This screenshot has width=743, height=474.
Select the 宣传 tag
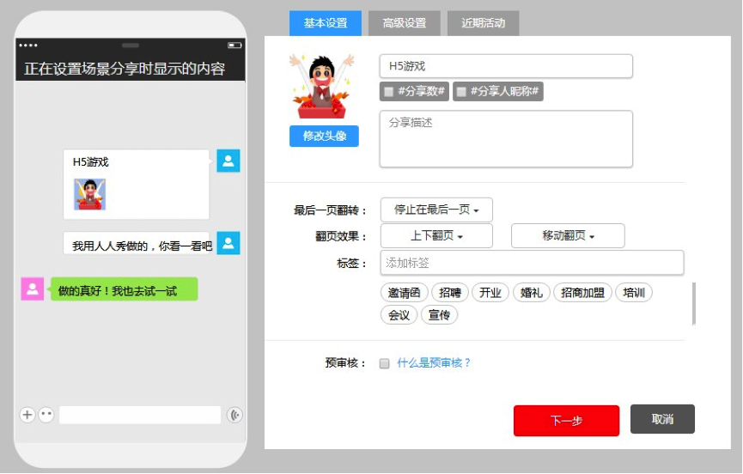coord(439,315)
